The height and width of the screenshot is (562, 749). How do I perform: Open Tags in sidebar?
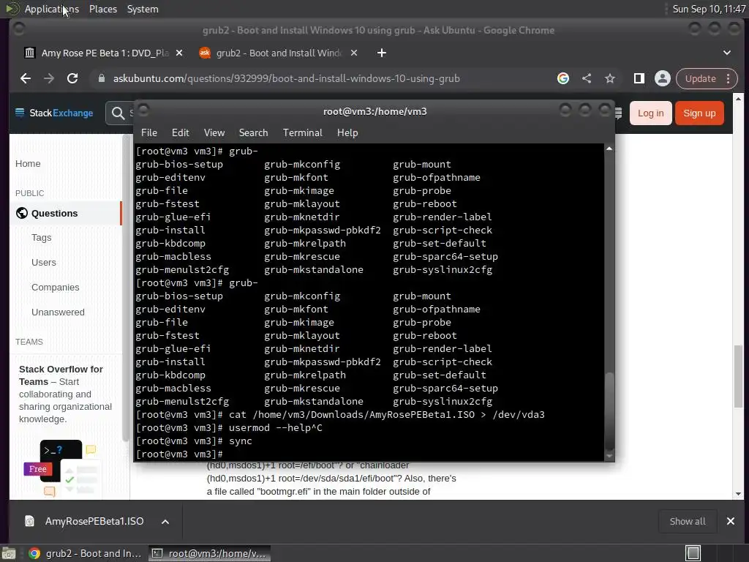click(42, 238)
